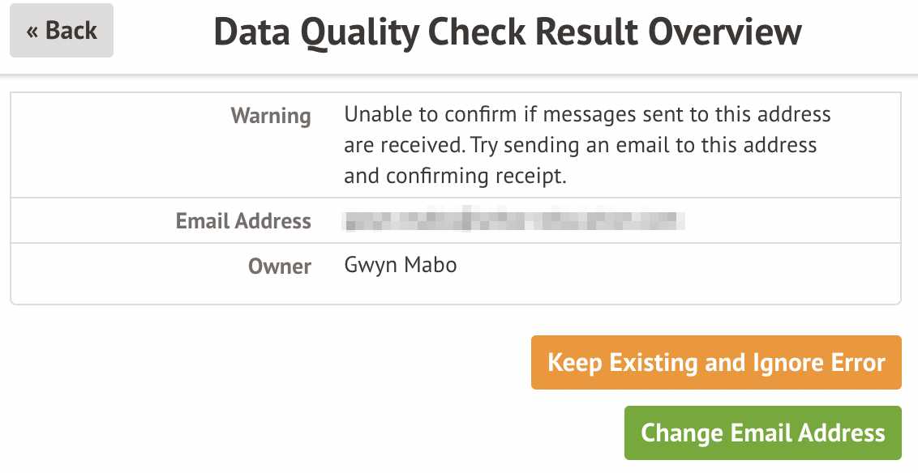Click the double-chevron « symbol on Back
Image resolution: width=918 pixels, height=473 pixels.
pos(32,32)
